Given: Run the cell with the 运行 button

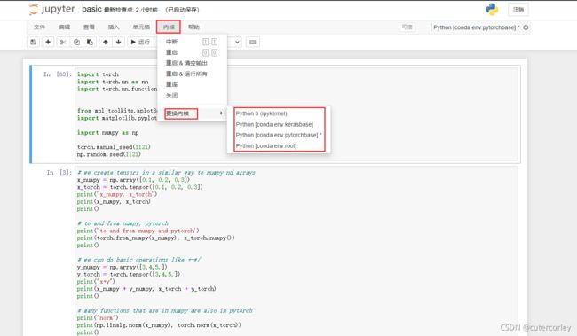Looking at the screenshot, I should (140, 42).
